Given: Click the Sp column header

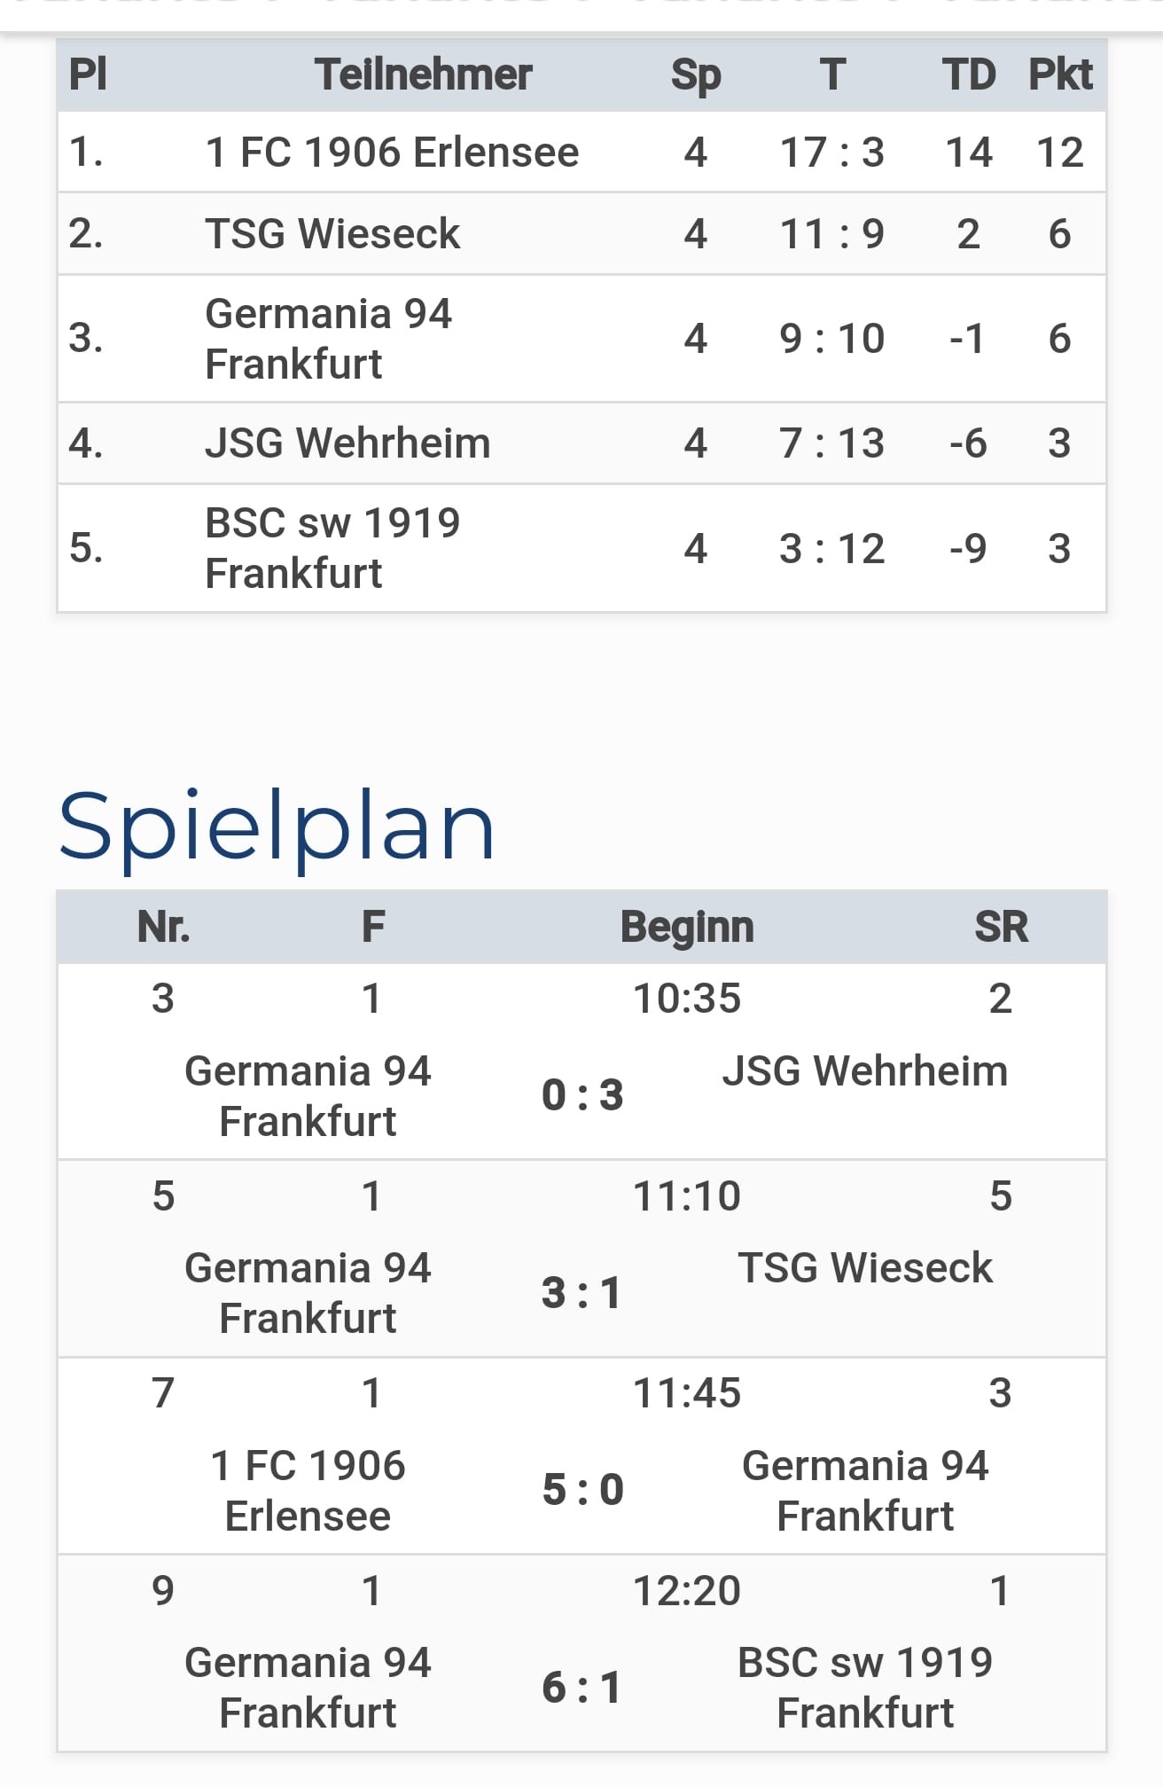Looking at the screenshot, I should coord(696,74).
